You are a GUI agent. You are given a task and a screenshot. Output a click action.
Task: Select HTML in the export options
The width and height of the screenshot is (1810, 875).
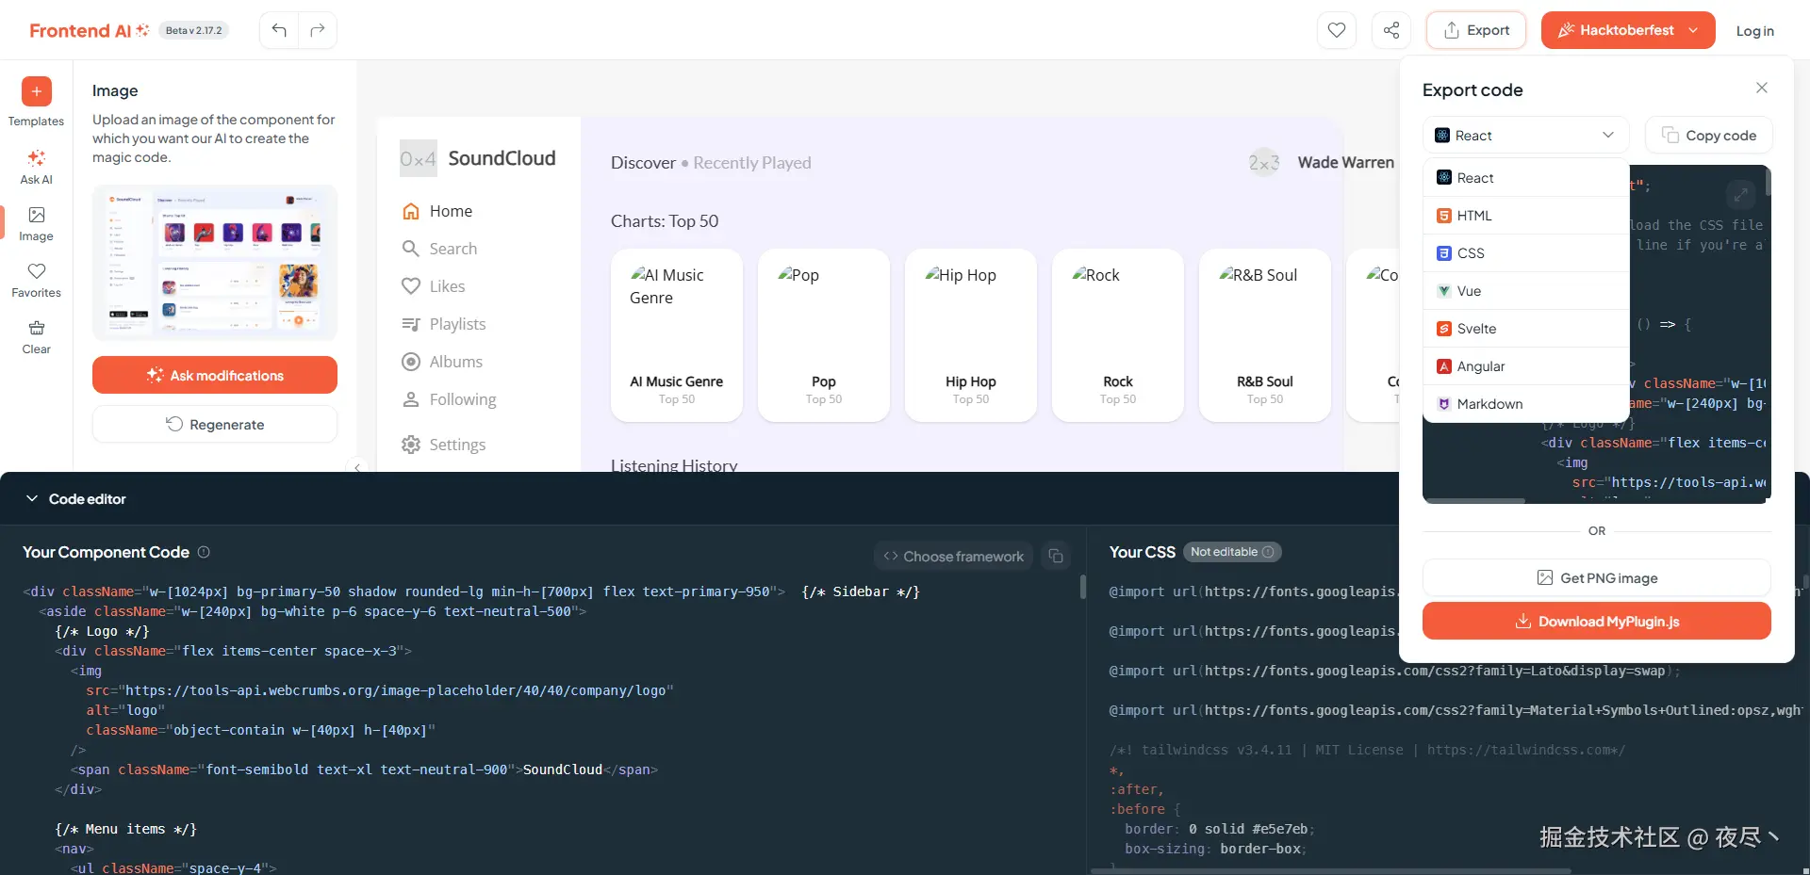(1526, 216)
